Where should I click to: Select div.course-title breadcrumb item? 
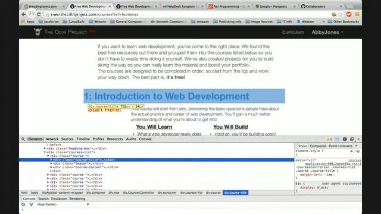tap(235, 193)
